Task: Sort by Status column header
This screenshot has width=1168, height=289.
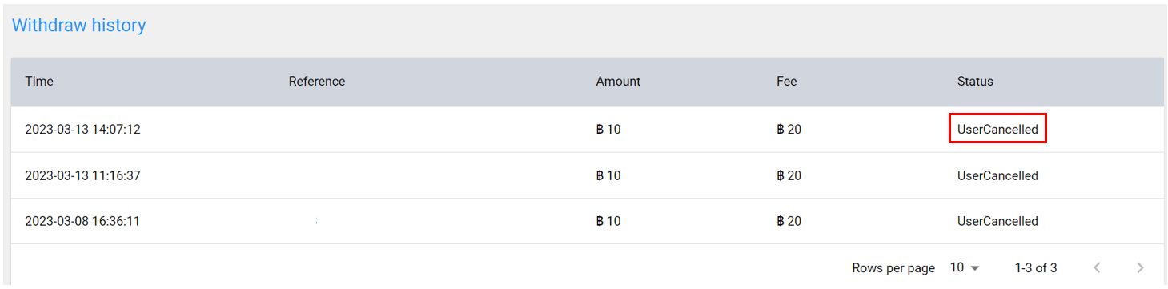Action: pos(975,82)
